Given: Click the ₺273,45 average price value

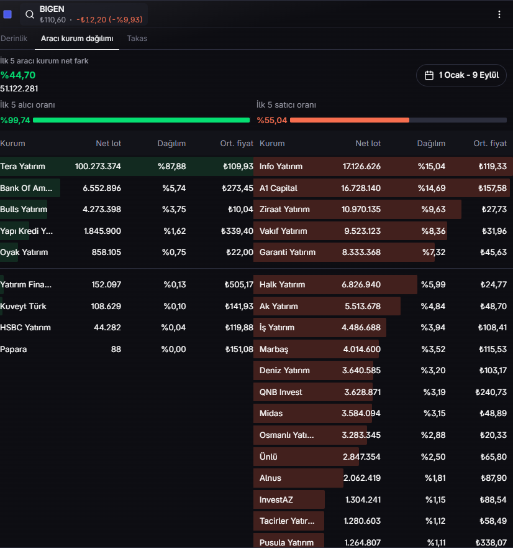Looking at the screenshot, I should (x=237, y=188).
